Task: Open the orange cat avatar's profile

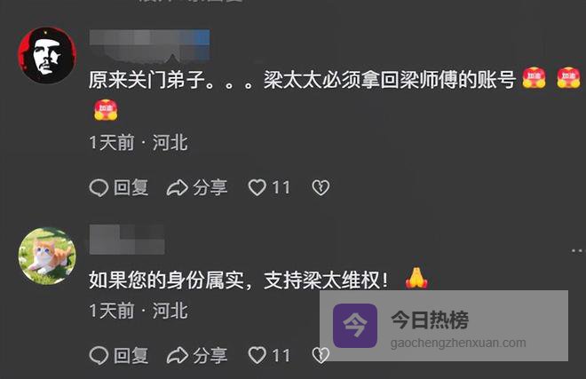Action: [47, 256]
